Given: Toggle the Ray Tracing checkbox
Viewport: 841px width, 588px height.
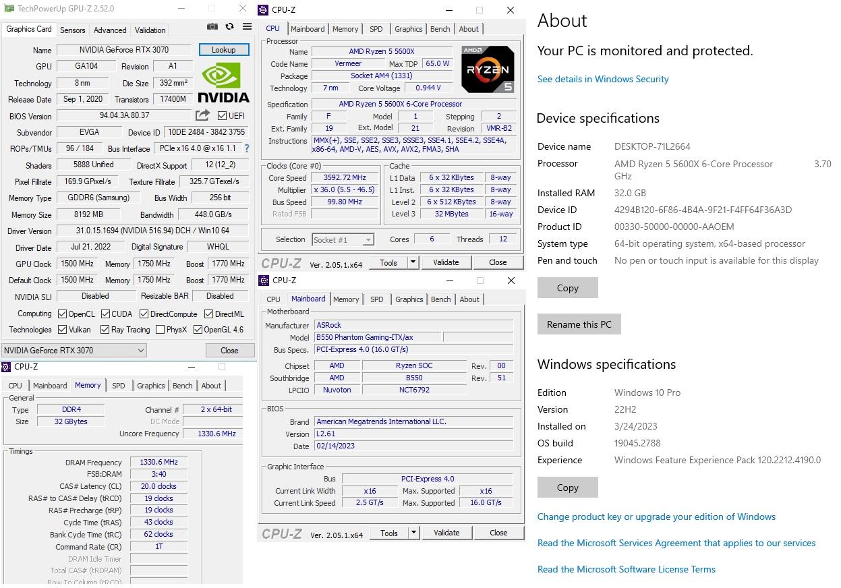Looking at the screenshot, I should click(105, 330).
